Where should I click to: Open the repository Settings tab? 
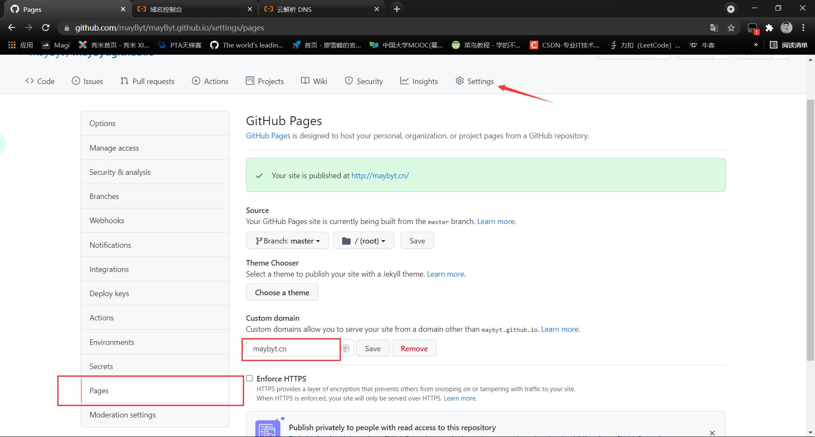click(475, 81)
